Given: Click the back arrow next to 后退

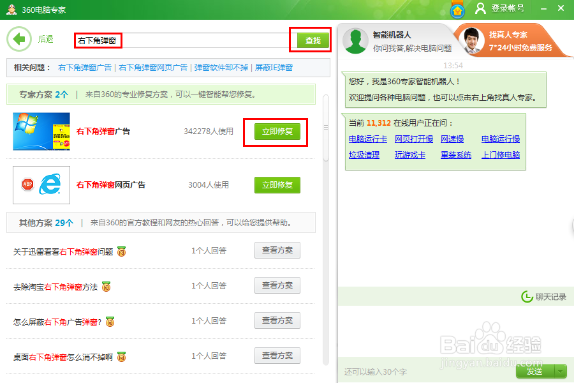Looking at the screenshot, I should pos(19,39).
